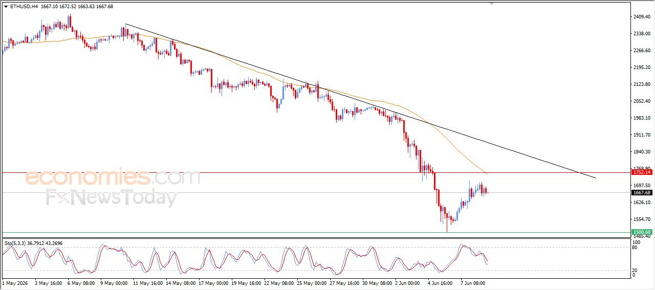Click the FxNewsToday watermark logo
Viewport: 655px width, 290px height.
[112, 197]
